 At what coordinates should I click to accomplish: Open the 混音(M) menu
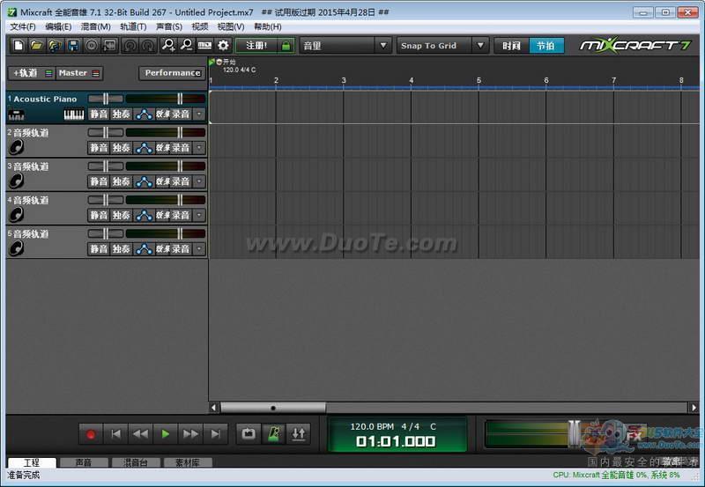tap(96, 27)
